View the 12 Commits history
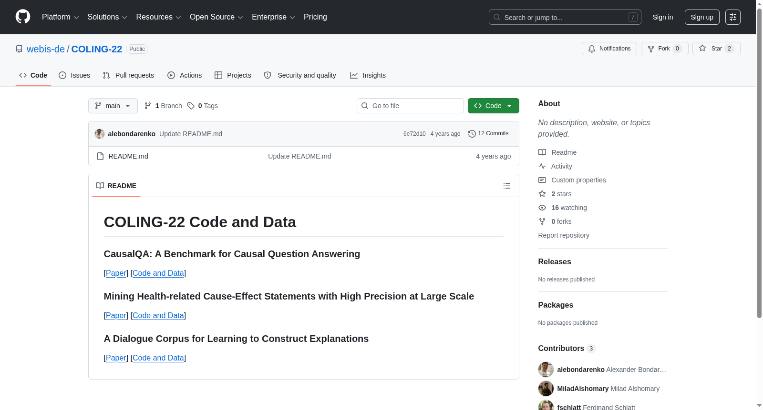The height and width of the screenshot is (410, 763). [488, 133]
